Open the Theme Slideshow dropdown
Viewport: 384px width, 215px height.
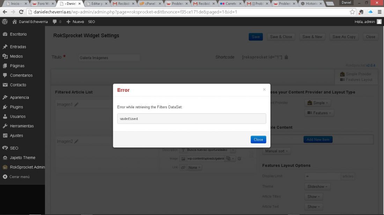point(317,187)
